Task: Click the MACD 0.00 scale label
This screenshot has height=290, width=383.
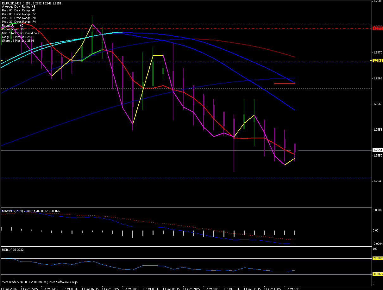Action: 375,231
